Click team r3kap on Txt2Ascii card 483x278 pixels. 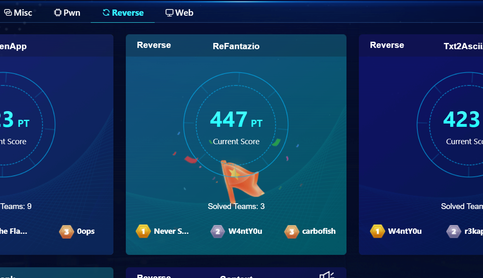[x=474, y=231]
